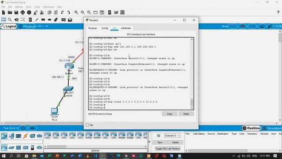The image size is (282, 159).
Task: Open the Tools menu
Action: click(37, 7)
